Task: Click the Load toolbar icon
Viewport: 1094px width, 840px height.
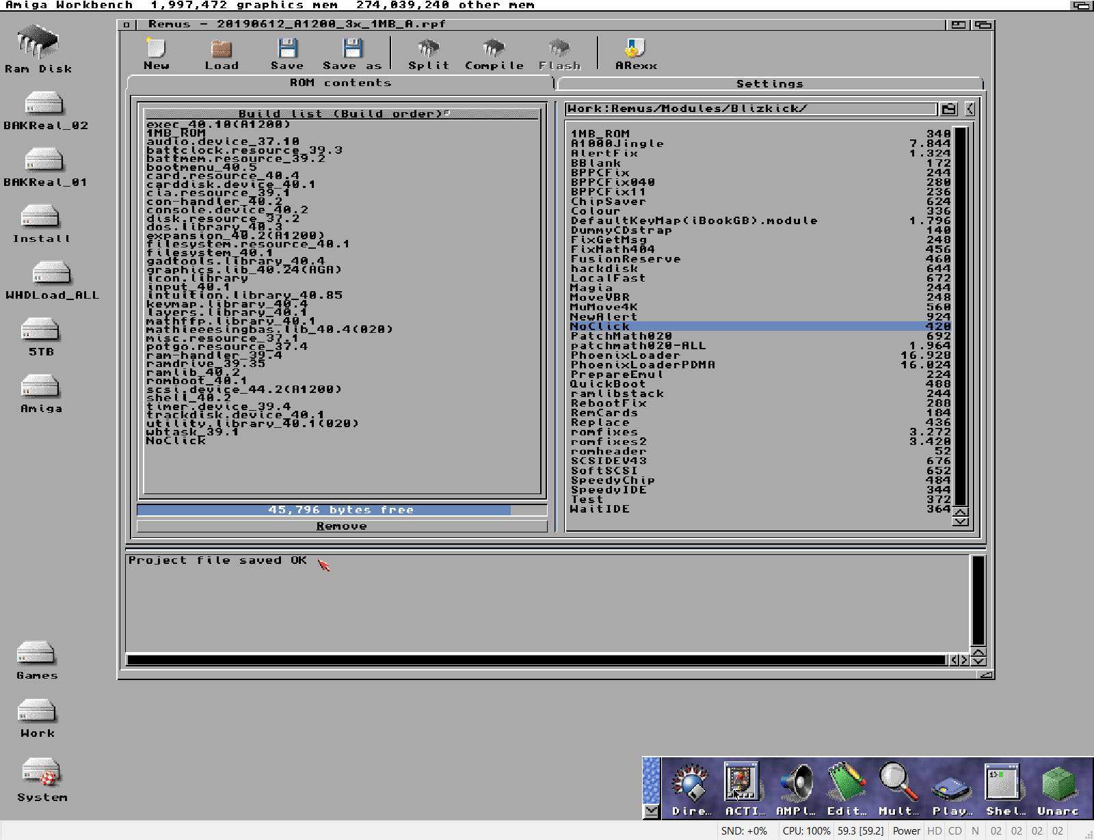Action: click(222, 53)
